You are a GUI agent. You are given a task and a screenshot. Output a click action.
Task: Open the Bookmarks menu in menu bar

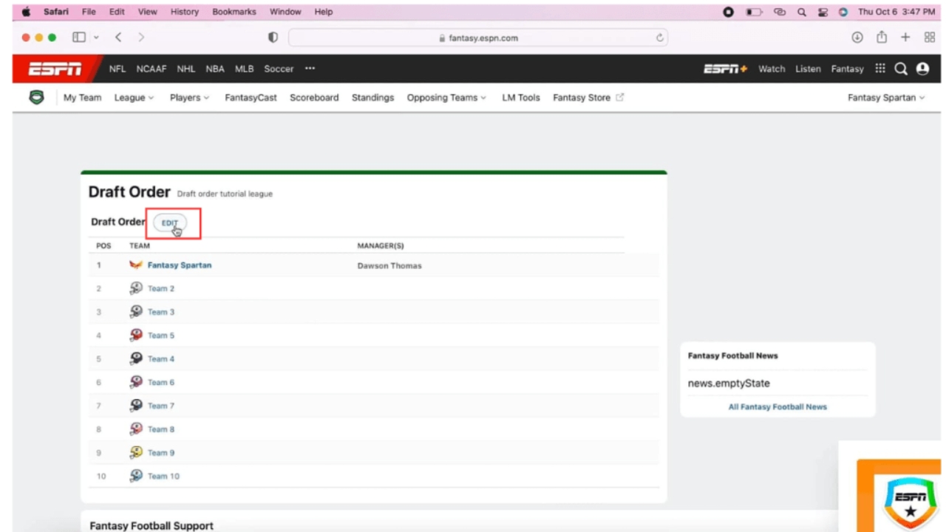pyautogui.click(x=234, y=12)
